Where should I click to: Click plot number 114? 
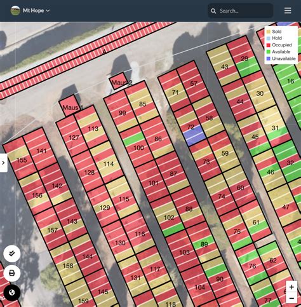[109, 164]
